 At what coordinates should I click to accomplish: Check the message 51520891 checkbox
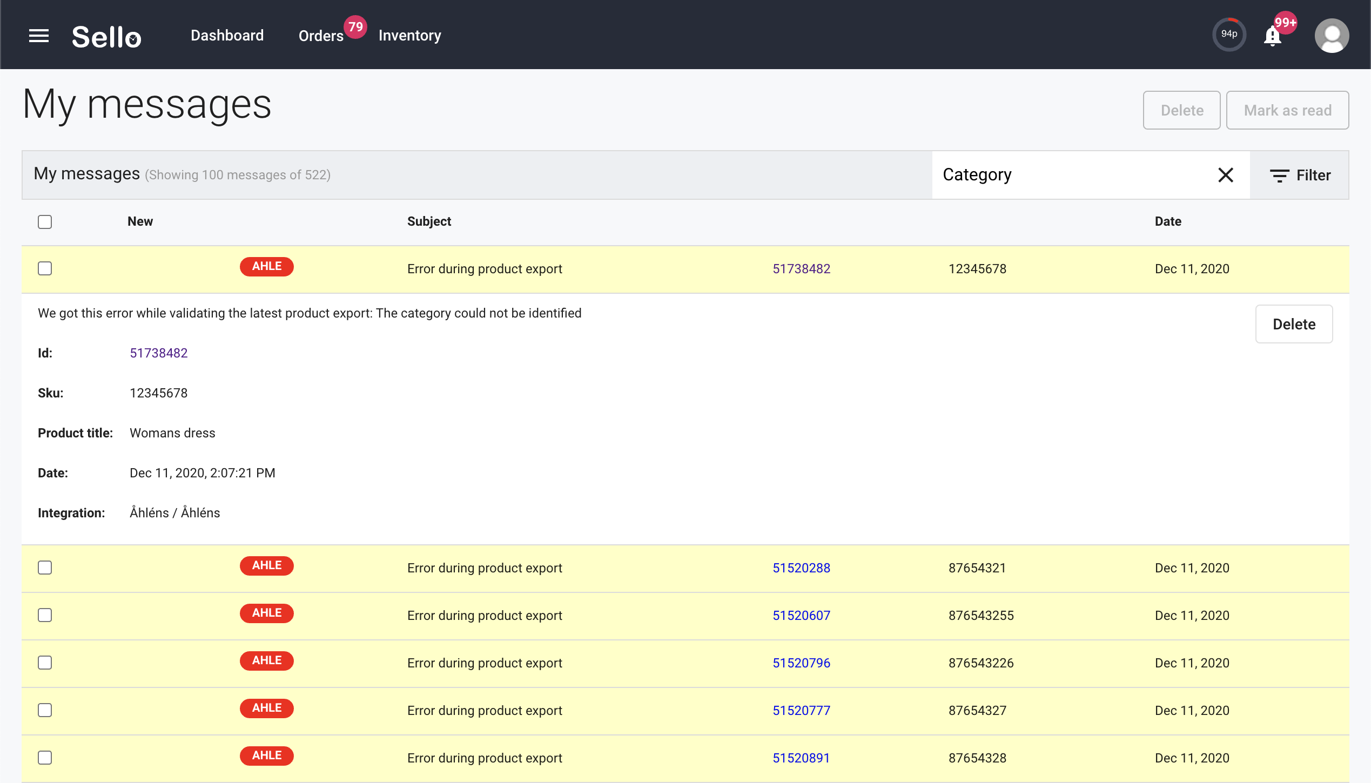(x=45, y=758)
